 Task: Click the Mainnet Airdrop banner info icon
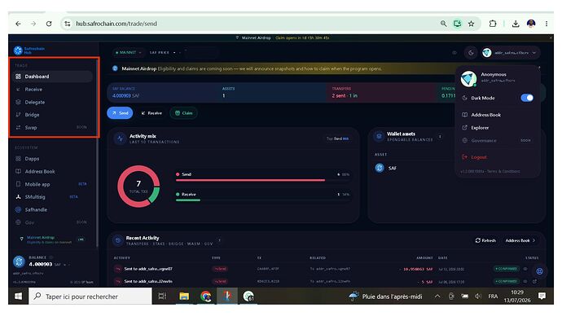coord(115,68)
